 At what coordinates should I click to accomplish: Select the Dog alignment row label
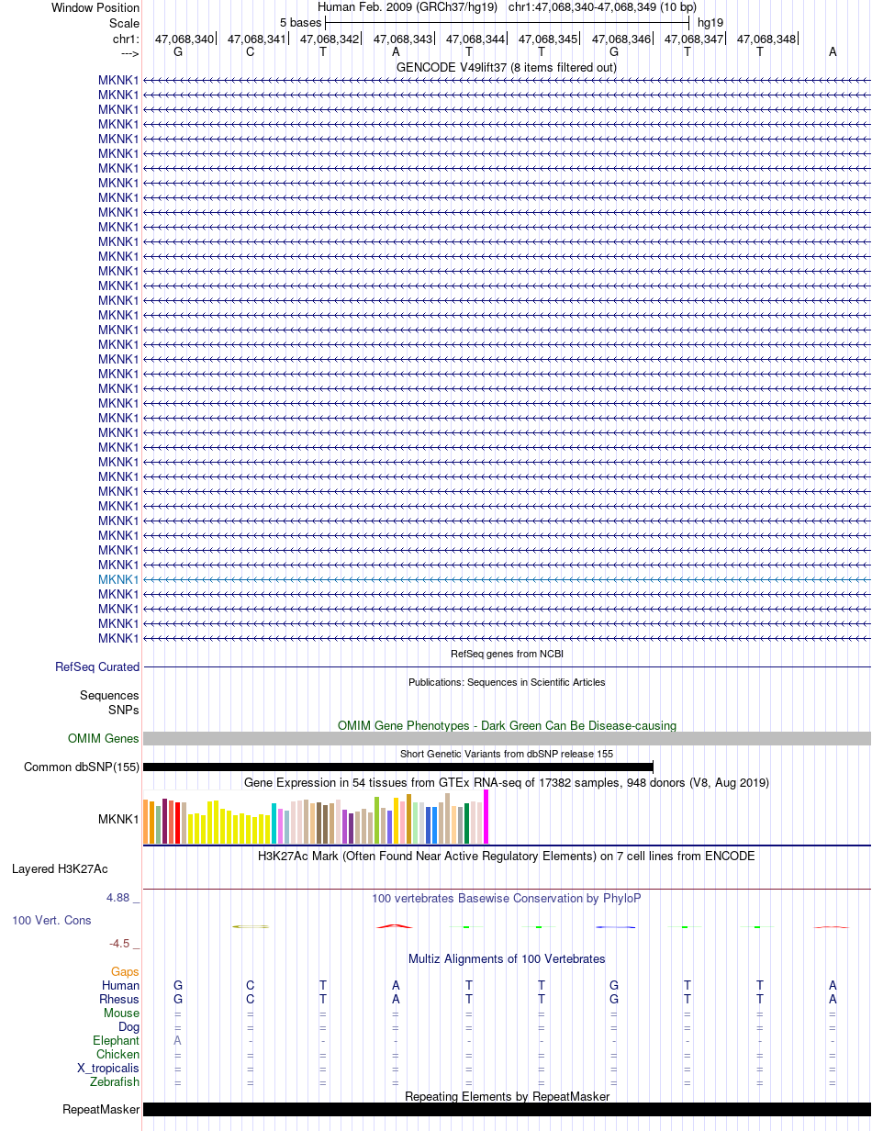click(x=129, y=1026)
